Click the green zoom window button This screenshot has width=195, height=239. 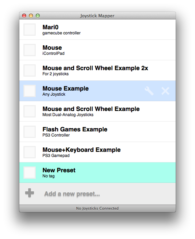(x=38, y=16)
